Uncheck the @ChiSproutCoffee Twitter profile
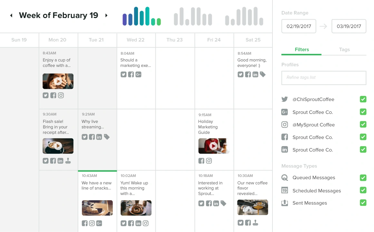 click(363, 99)
